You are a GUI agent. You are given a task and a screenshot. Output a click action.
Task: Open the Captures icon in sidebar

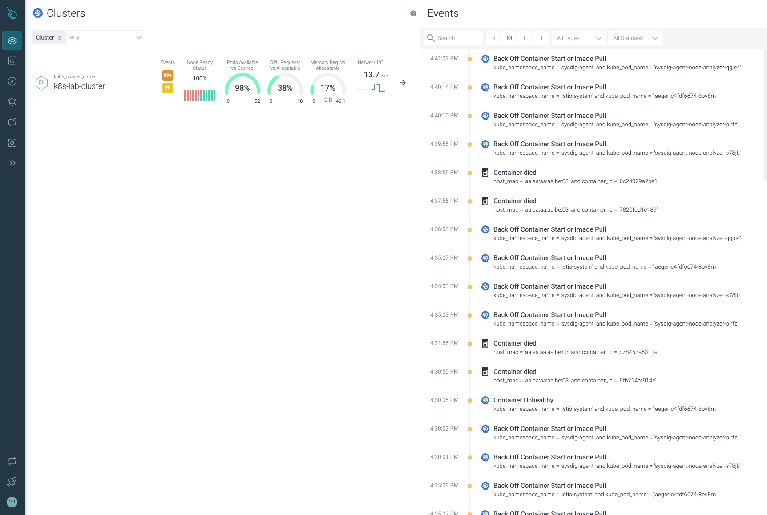pyautogui.click(x=12, y=143)
